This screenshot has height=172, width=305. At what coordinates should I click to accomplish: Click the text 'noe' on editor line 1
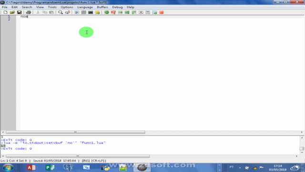coord(24,17)
